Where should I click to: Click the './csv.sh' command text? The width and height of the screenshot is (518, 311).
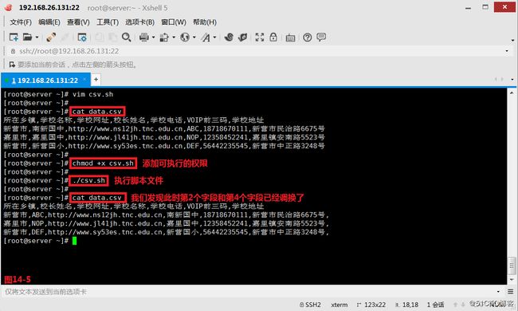coord(89,180)
